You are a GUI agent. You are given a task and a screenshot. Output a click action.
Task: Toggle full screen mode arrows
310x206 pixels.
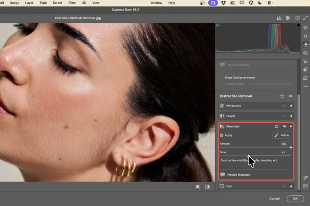[x=306, y=18]
